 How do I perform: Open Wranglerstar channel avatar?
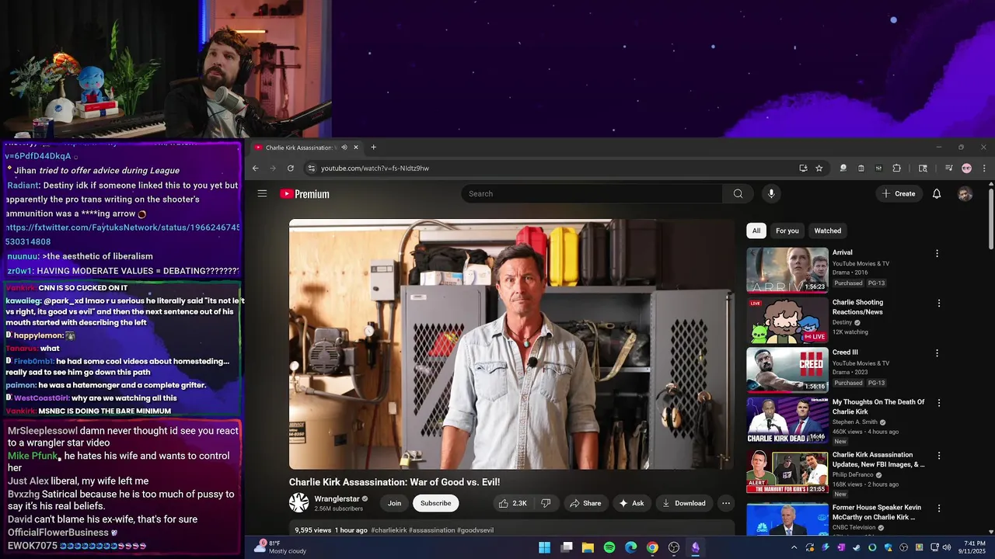tap(298, 503)
